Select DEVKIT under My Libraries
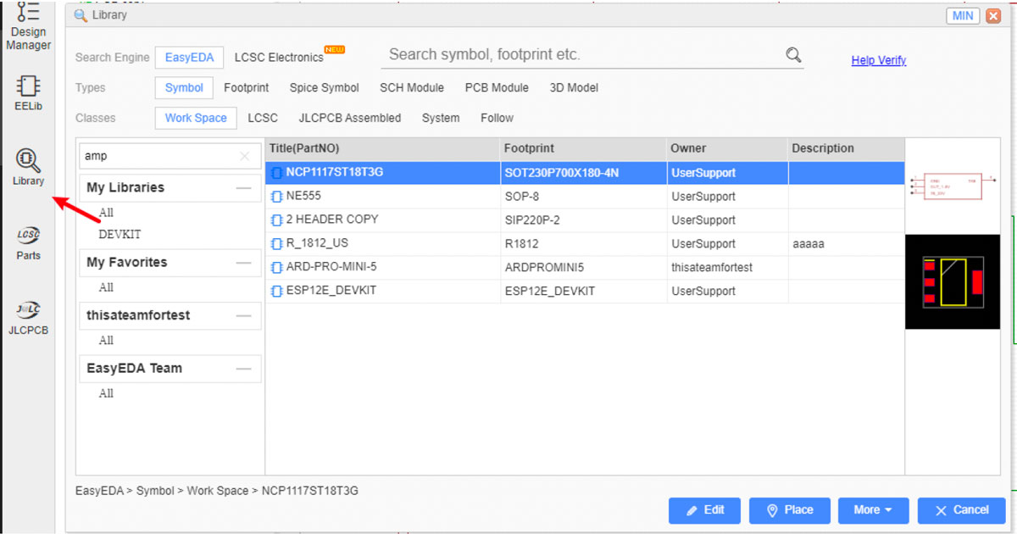Image resolution: width=1017 pixels, height=534 pixels. tap(119, 234)
